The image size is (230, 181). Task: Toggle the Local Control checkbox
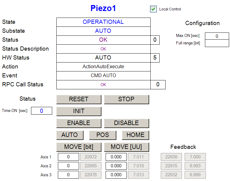coord(153,9)
